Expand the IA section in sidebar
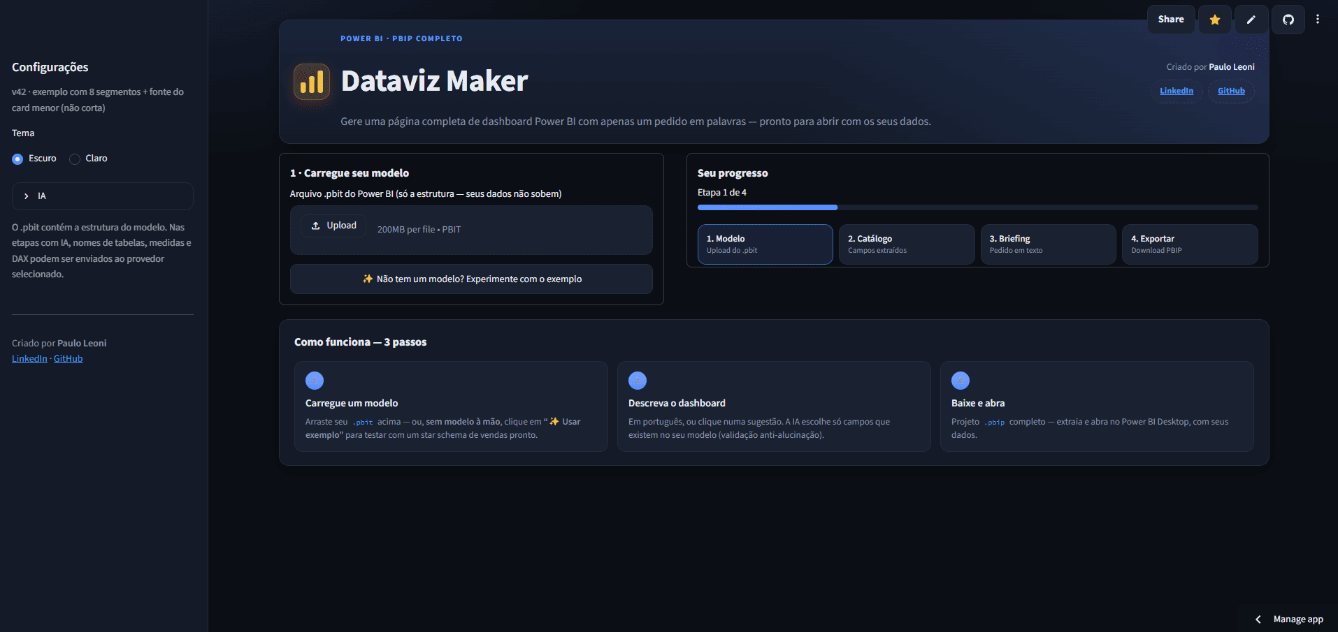This screenshot has height=632, width=1338. click(103, 196)
